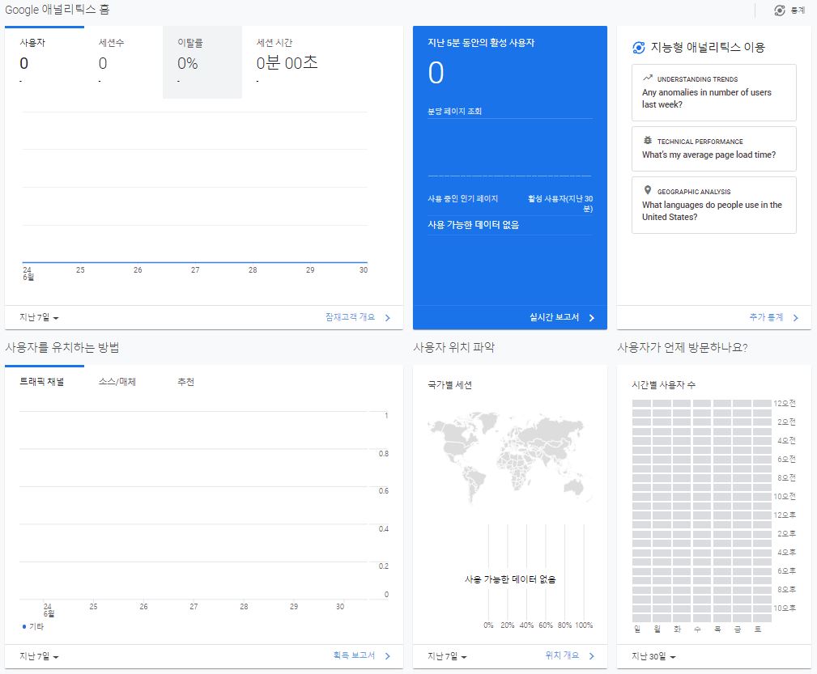
Task: Click chevron next to 잠재고객 개요
Action: pos(387,318)
